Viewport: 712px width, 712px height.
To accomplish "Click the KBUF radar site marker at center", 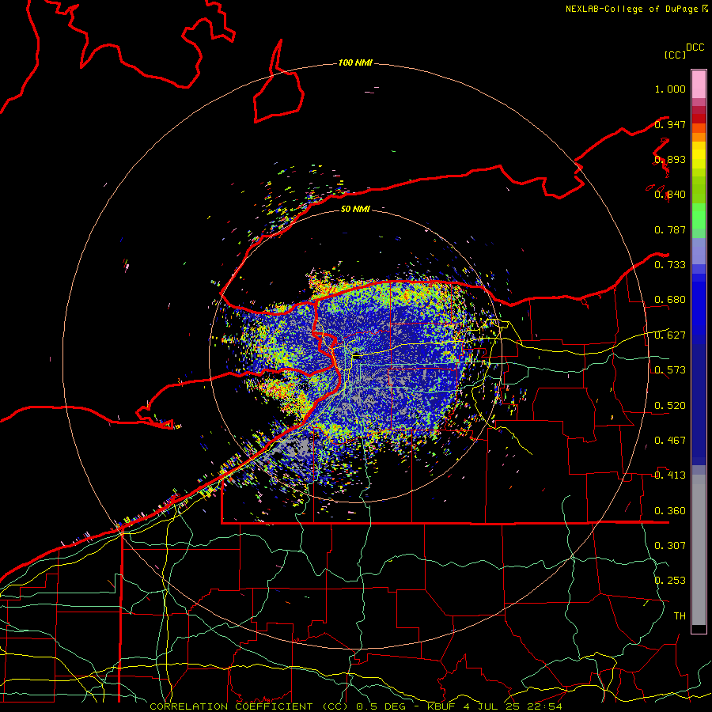I will 357,357.
